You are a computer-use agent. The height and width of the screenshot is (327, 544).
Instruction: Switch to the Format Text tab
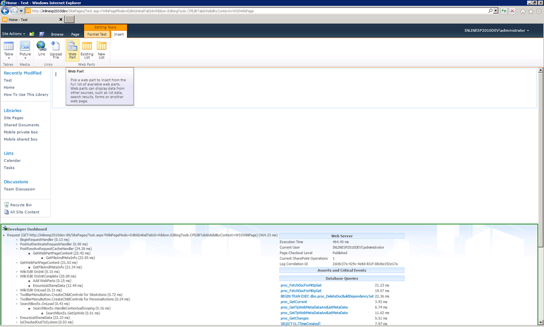[x=97, y=35]
